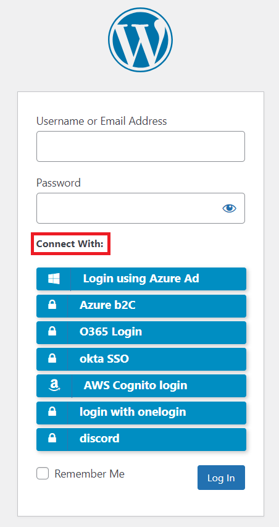Viewport: 279px width, 527px height.
Task: Click the WordPress logo
Action: click(x=140, y=40)
